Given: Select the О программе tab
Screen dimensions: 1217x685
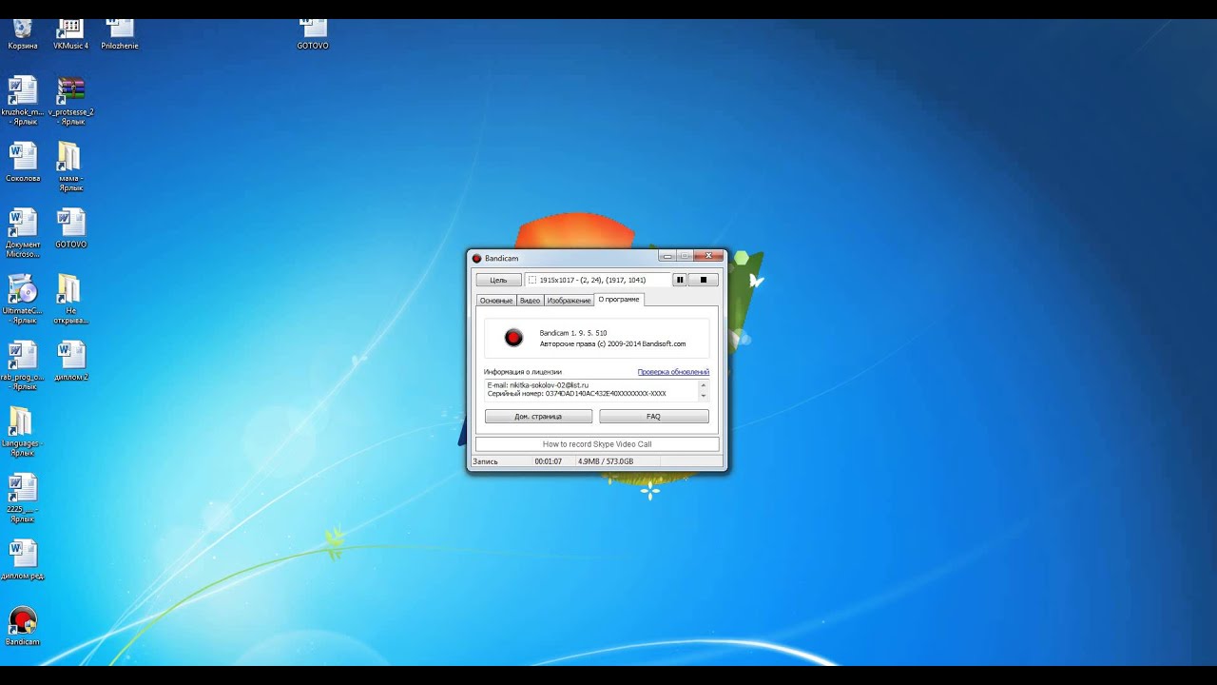Looking at the screenshot, I should (x=619, y=300).
